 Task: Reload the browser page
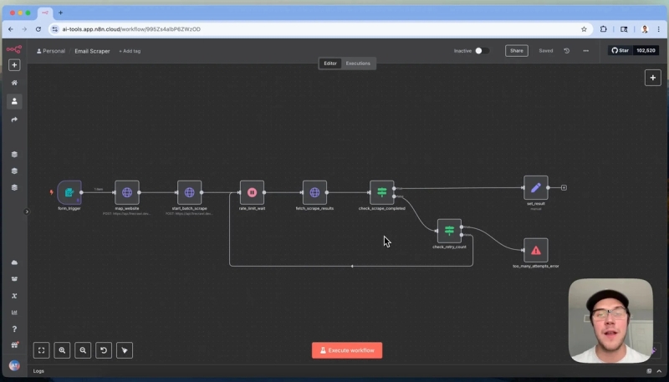tap(38, 29)
